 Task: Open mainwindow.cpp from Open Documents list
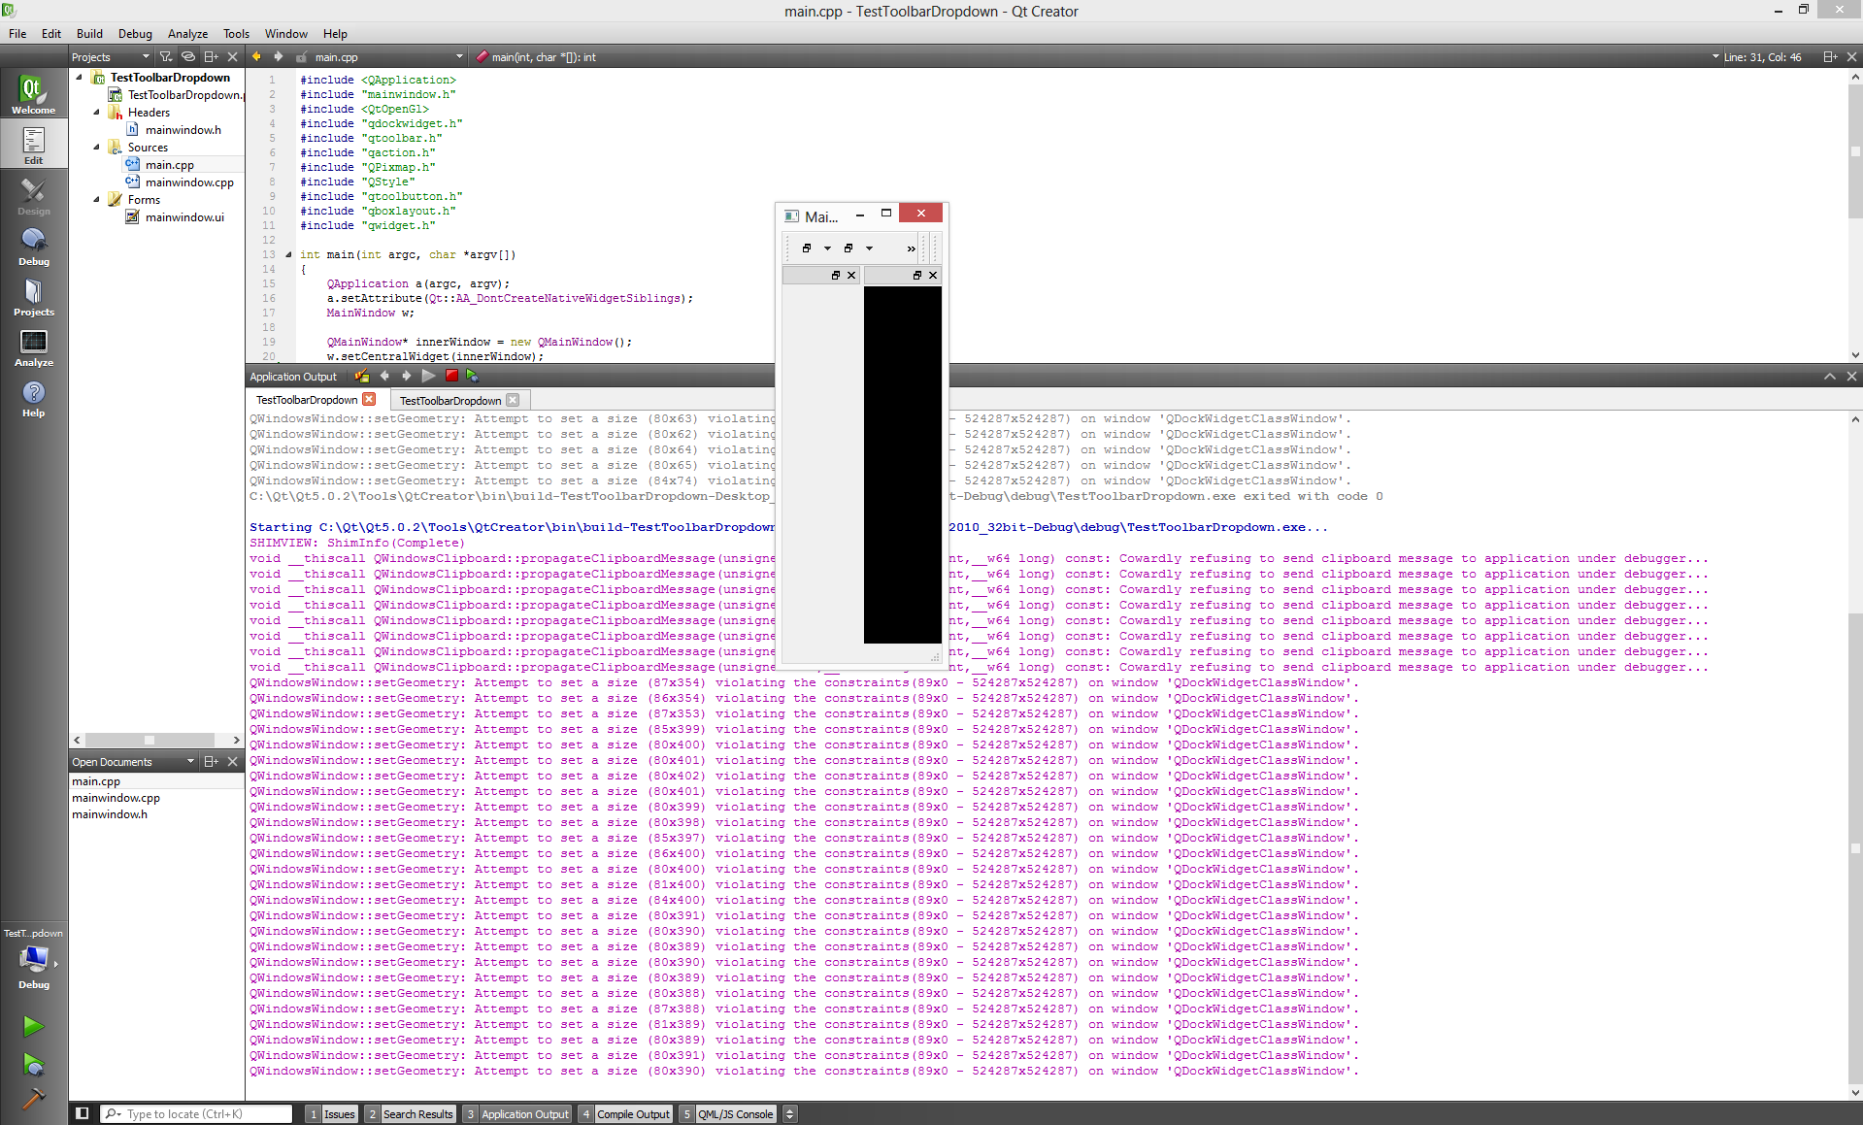click(x=116, y=798)
